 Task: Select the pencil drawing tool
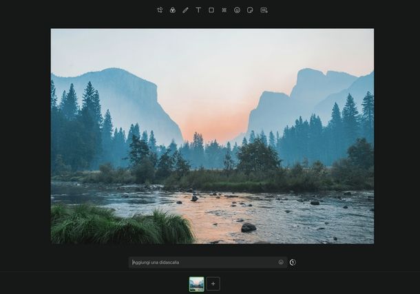point(185,10)
